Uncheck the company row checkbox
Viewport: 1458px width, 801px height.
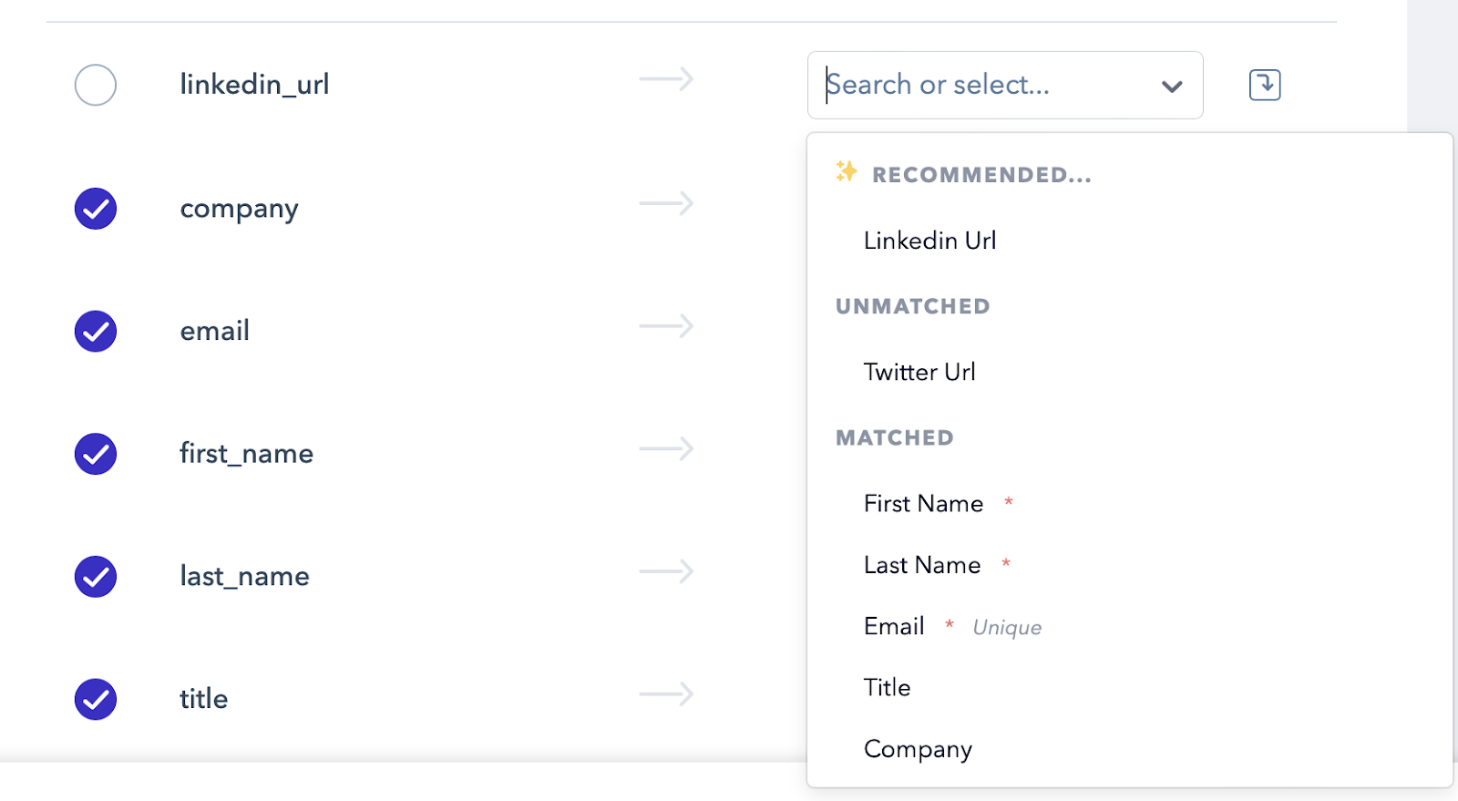click(96, 209)
